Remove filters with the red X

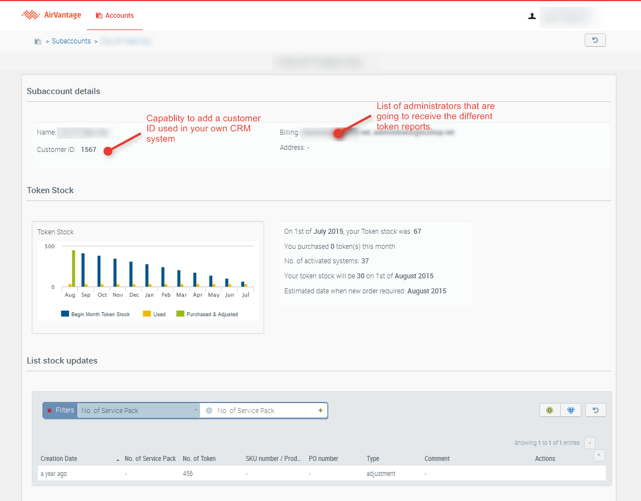point(50,410)
